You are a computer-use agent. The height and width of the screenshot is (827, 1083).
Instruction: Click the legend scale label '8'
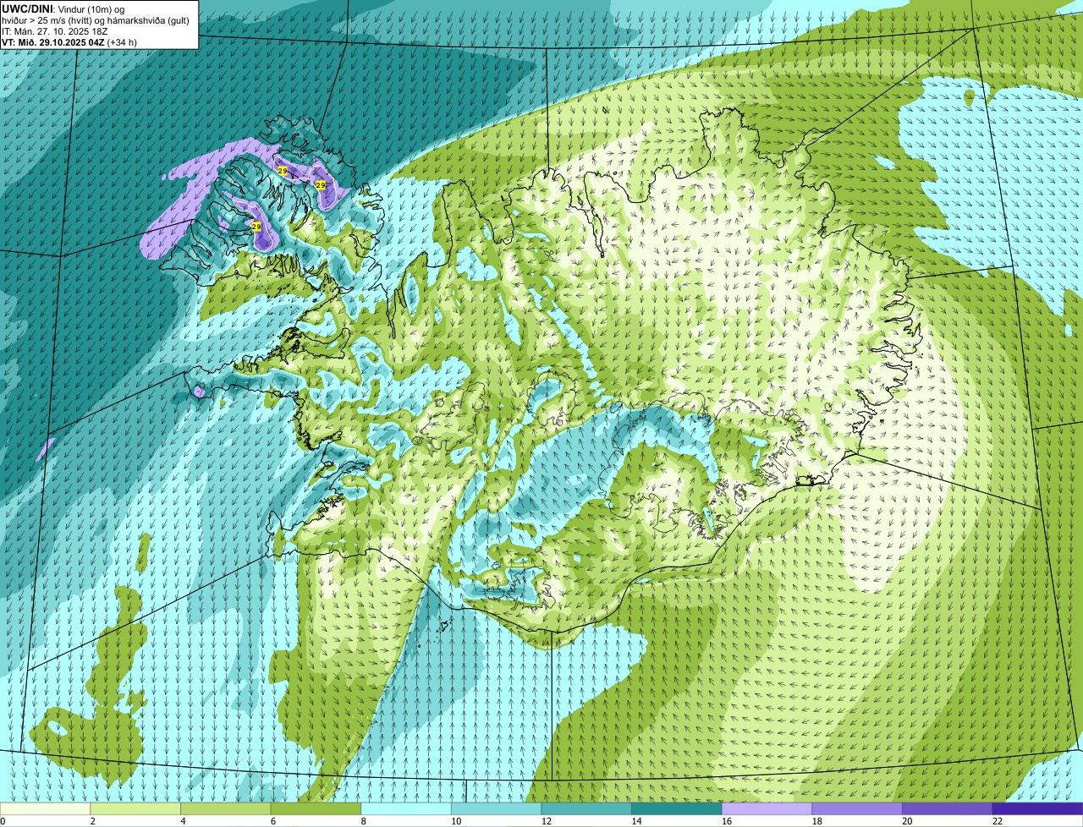(364, 821)
